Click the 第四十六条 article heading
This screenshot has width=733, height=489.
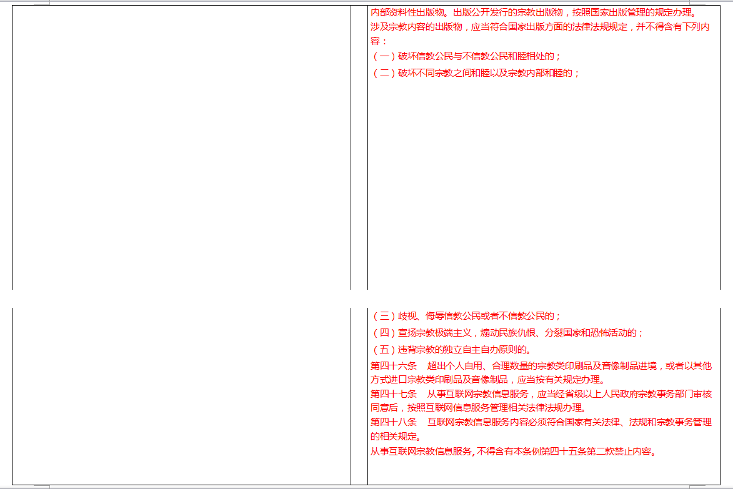pos(394,365)
